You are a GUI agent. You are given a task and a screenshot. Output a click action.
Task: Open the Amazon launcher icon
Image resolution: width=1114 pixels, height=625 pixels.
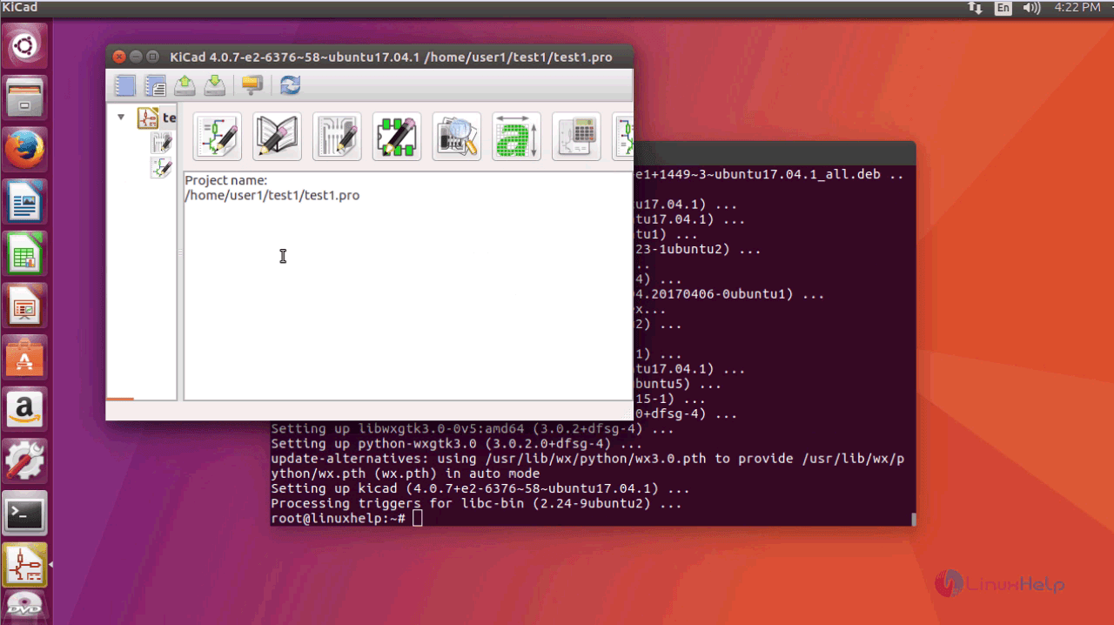pyautogui.click(x=26, y=410)
